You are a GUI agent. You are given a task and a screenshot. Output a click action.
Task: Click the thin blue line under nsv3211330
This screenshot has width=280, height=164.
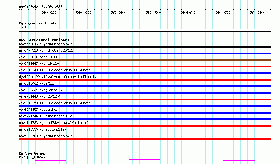tap(145, 132)
